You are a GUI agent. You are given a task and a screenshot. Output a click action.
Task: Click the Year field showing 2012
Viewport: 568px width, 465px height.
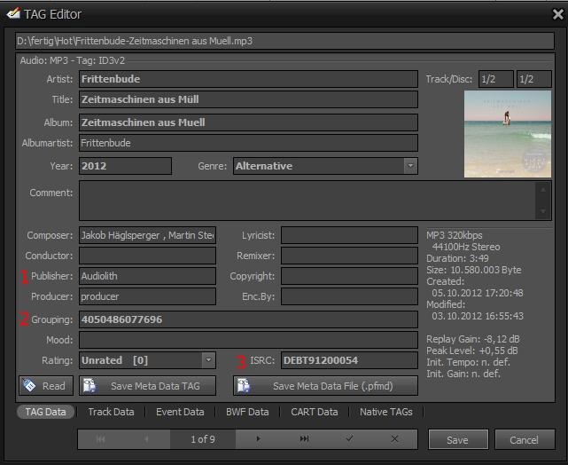coord(125,166)
